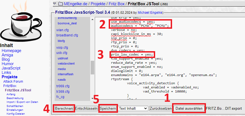Select voip.cfg in the config list

pos(62,47)
